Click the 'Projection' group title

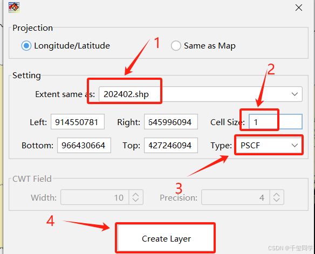pos(32,28)
